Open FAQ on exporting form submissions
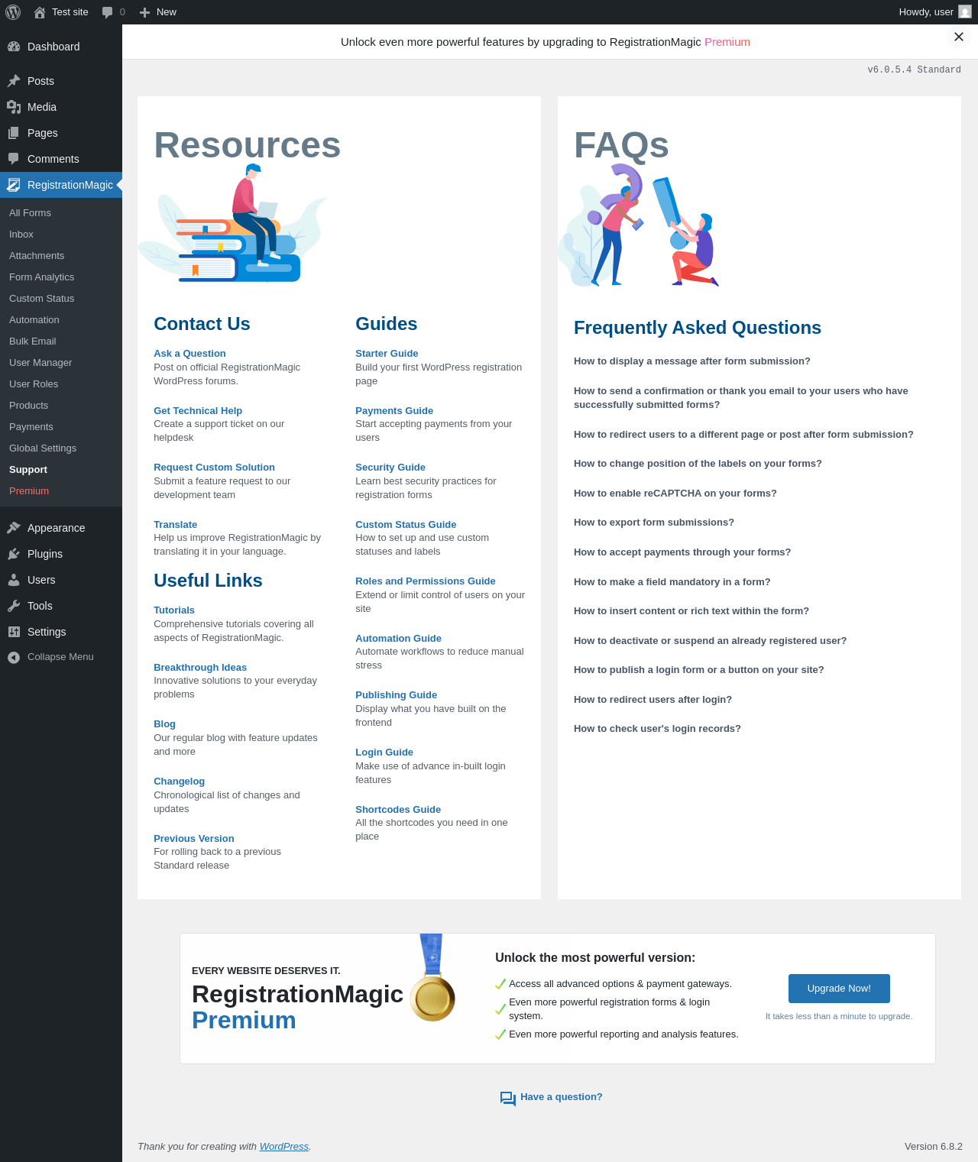The image size is (978, 1162). [x=654, y=523]
